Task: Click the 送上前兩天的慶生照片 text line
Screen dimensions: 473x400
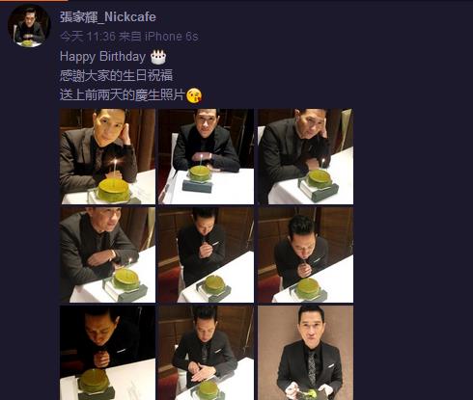Action: [123, 95]
